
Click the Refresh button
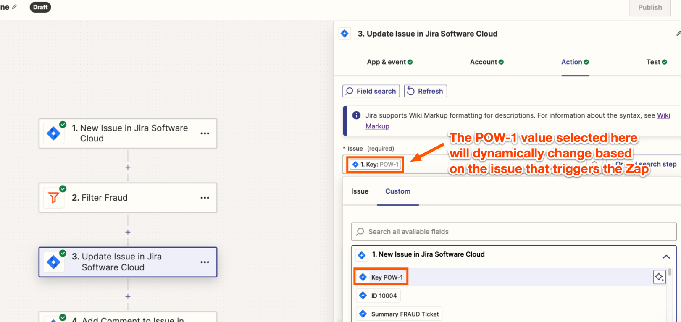click(425, 91)
